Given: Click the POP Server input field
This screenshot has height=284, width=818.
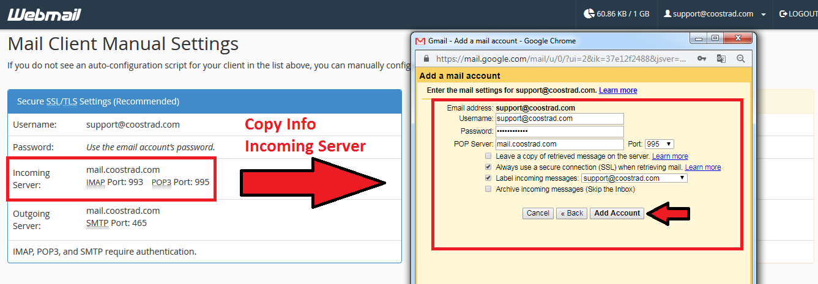Looking at the screenshot, I should 559,144.
